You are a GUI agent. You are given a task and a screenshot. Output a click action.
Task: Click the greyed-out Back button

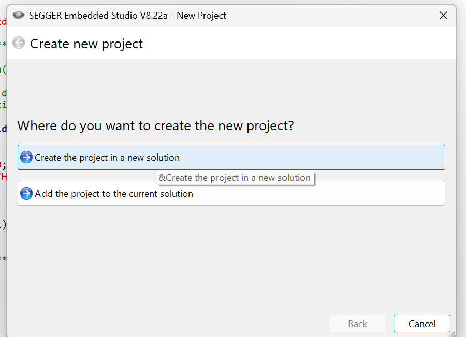tap(357, 324)
